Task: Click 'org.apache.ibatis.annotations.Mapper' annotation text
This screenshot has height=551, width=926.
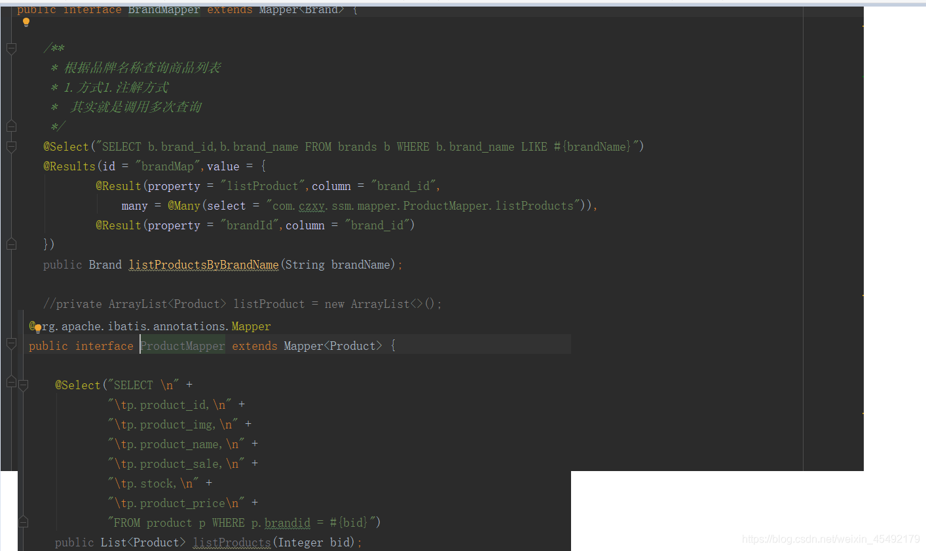Action: click(150, 326)
